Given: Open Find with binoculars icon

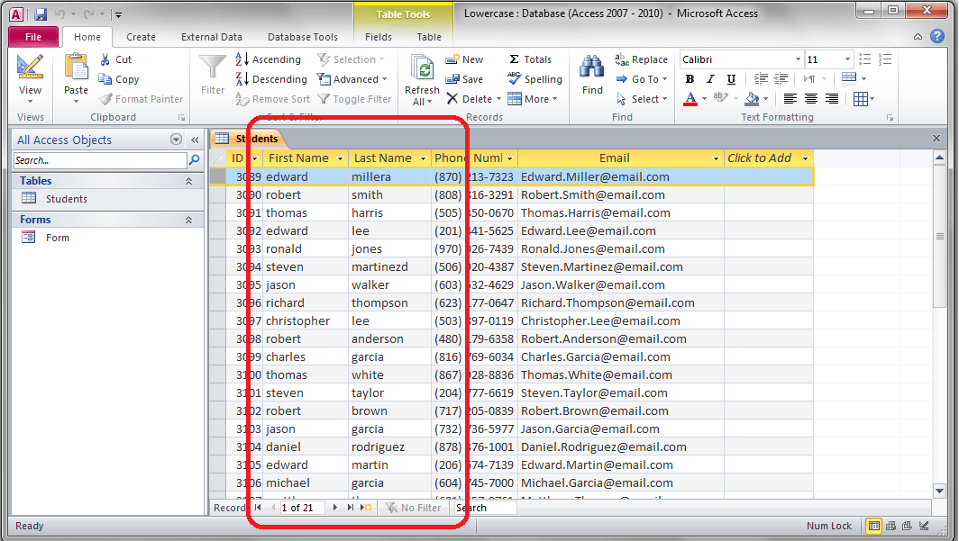Looking at the screenshot, I should click(x=592, y=68).
